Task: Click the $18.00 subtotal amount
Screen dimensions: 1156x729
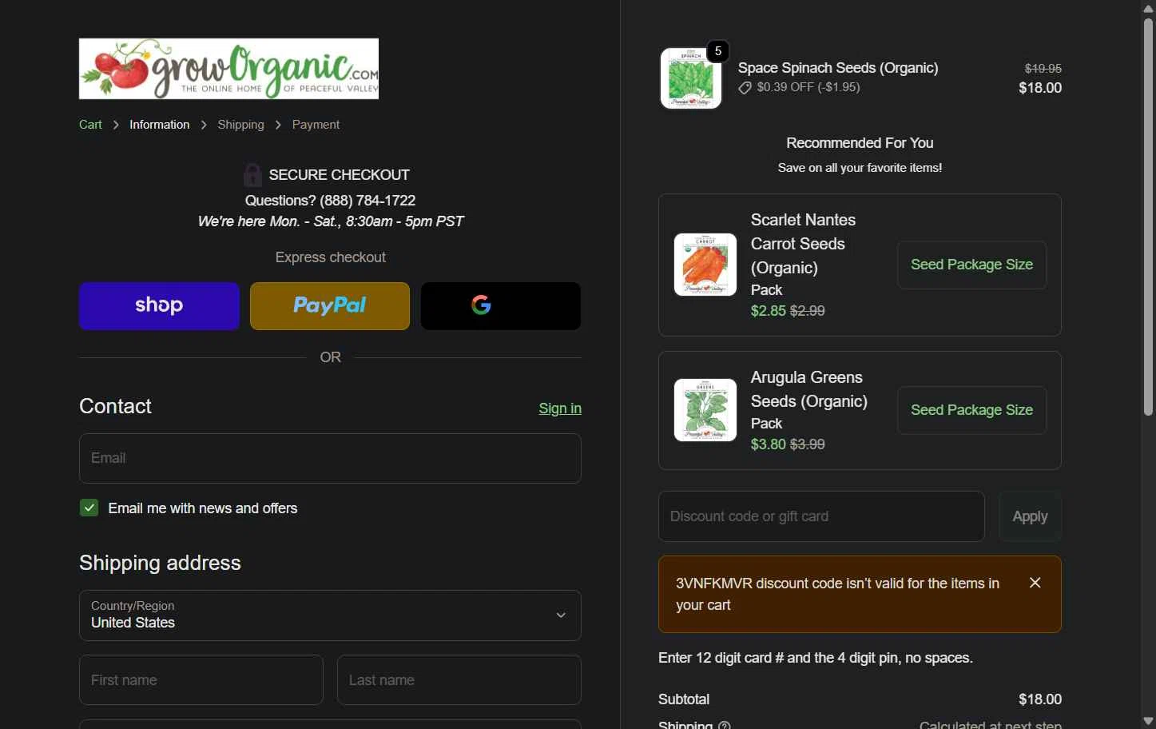Action: tap(1039, 699)
